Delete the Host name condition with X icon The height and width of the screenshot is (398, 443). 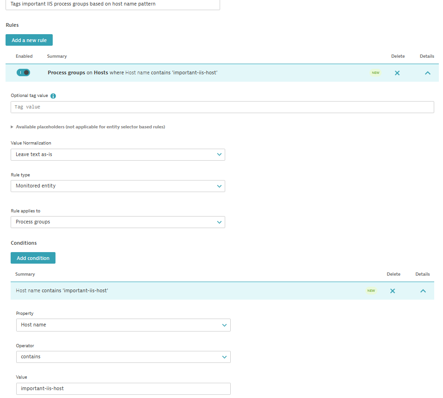point(392,291)
